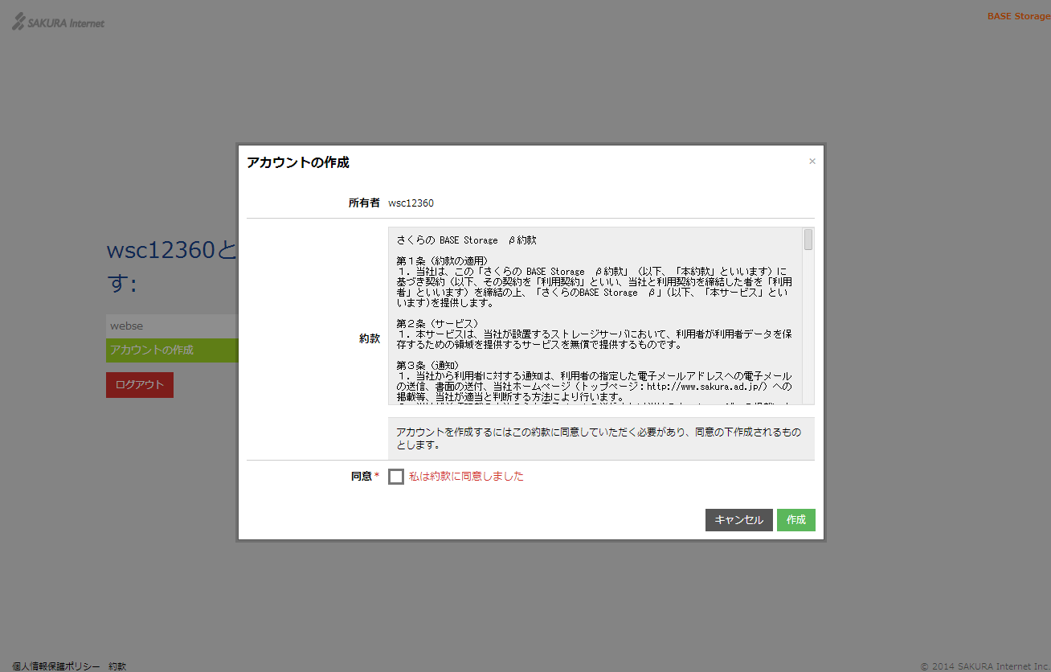Check the 私は約款に同意しました agreement checkbox
Image resolution: width=1051 pixels, height=672 pixels.
[396, 477]
